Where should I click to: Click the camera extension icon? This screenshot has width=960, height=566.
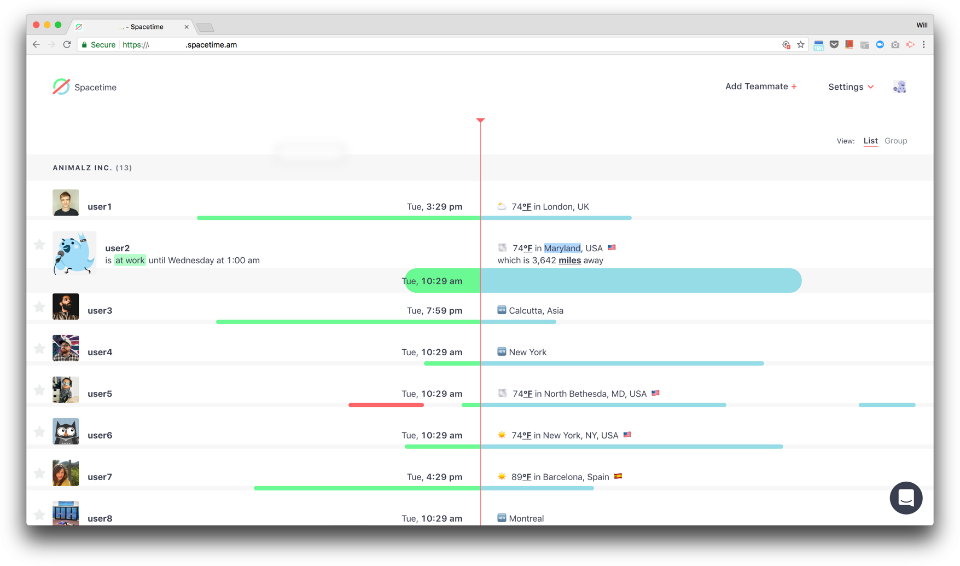click(895, 45)
